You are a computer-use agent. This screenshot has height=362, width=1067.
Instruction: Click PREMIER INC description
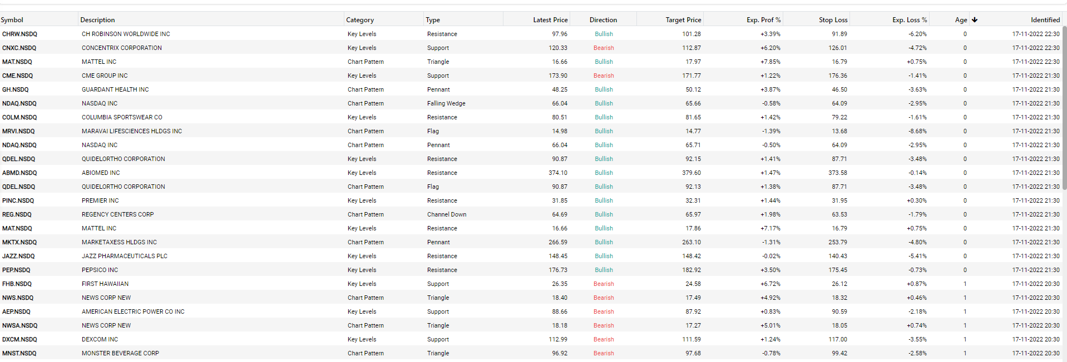pyautogui.click(x=100, y=200)
